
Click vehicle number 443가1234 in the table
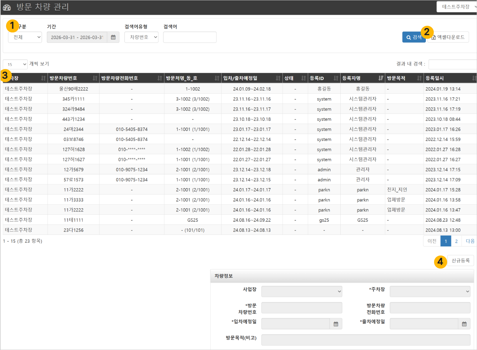pos(73,119)
